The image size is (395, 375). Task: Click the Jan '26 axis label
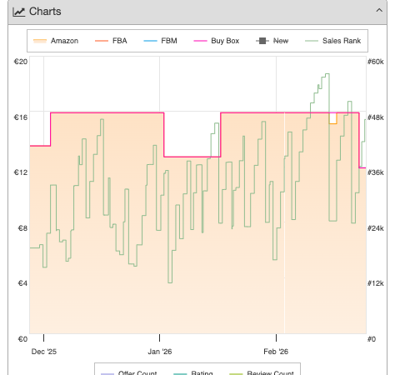160,352
